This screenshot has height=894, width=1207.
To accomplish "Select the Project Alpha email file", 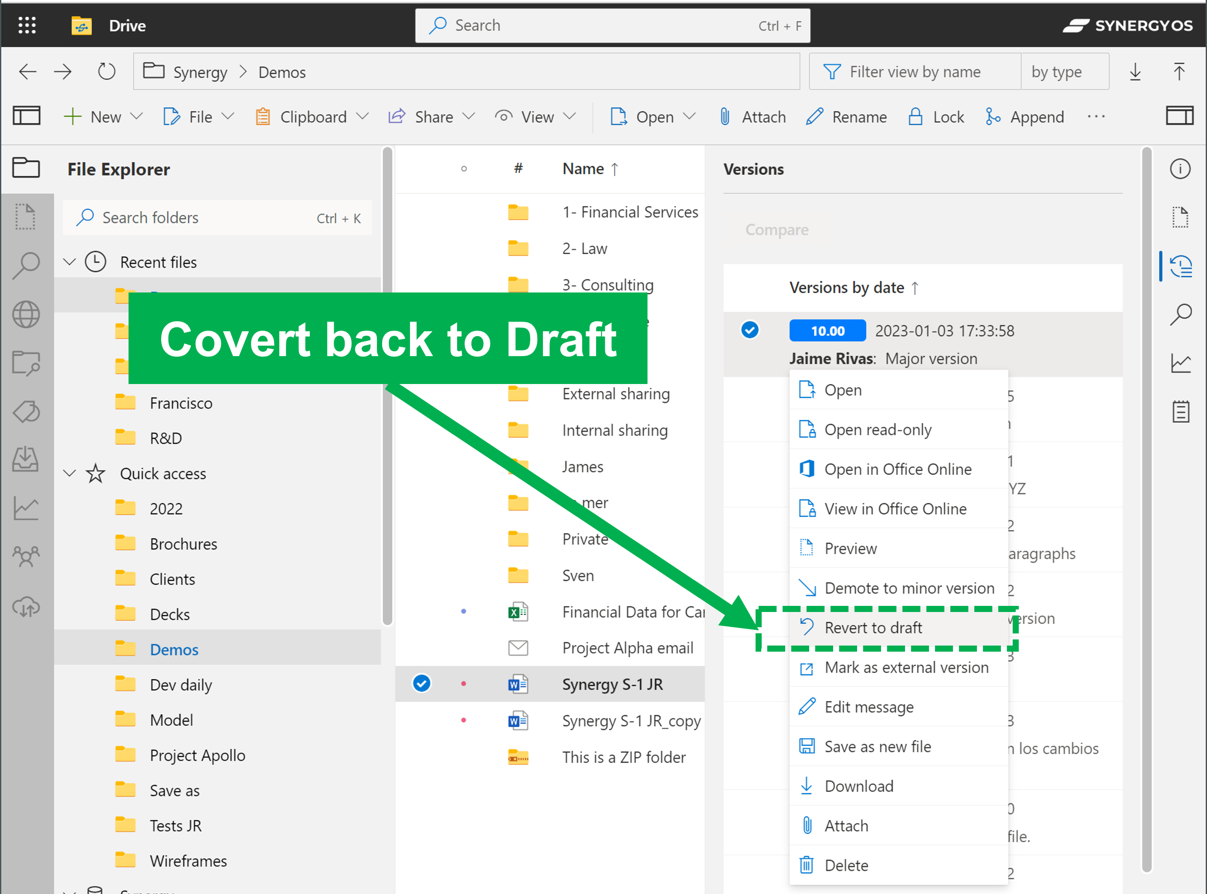I will [x=550, y=648].
